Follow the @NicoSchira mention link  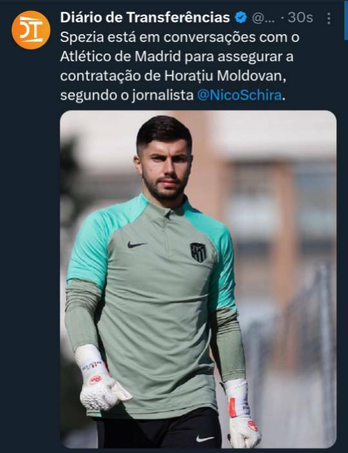(x=239, y=95)
